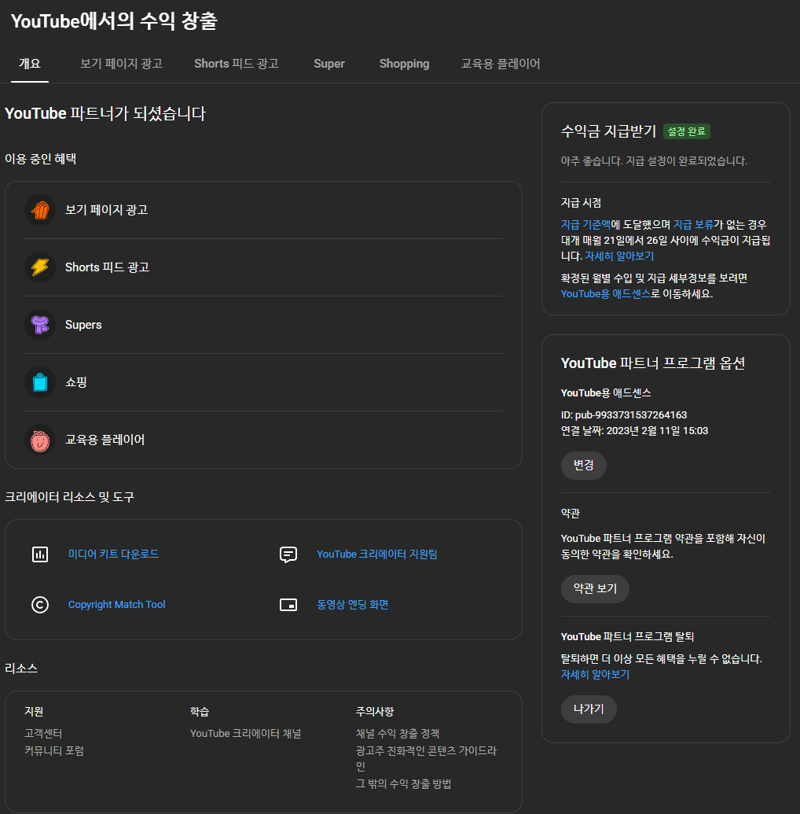Click the creator support chat icon
The image size is (800, 814).
288,554
